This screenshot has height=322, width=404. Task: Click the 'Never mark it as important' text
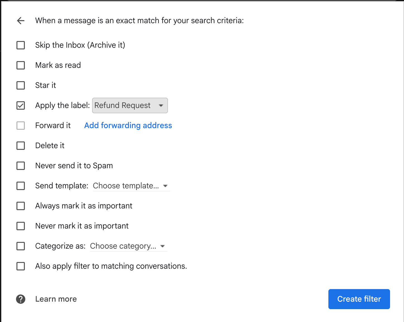coord(82,226)
